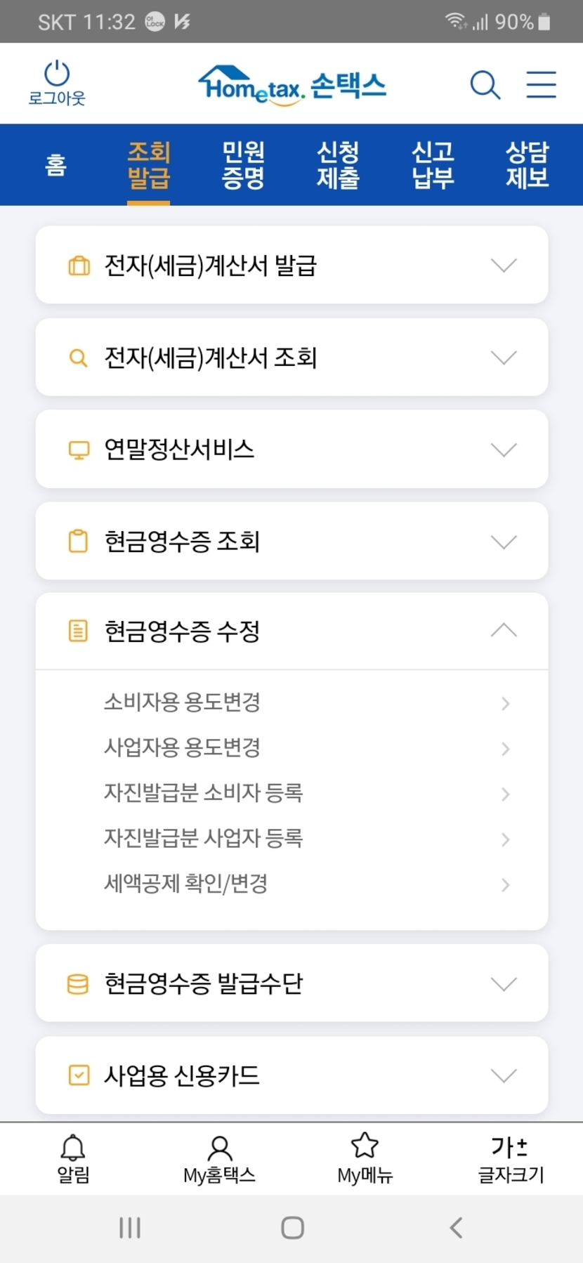Tap the Hometax 손택스 logo
Viewport: 583px width, 1263px height.
pyautogui.click(x=292, y=86)
